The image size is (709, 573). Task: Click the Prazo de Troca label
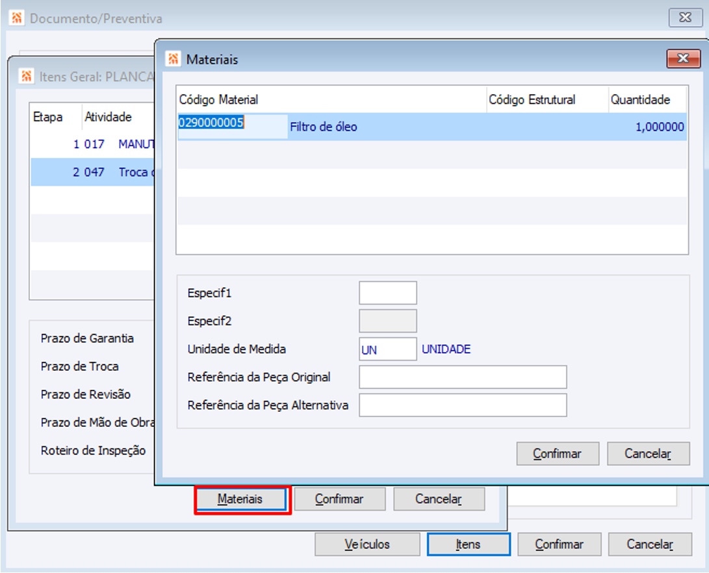click(79, 366)
